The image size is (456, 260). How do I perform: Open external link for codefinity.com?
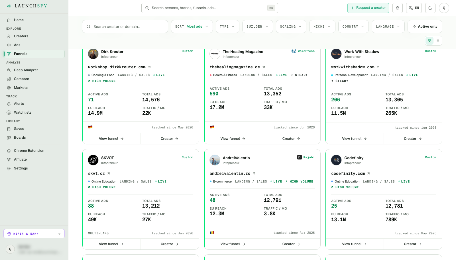pos(369,173)
